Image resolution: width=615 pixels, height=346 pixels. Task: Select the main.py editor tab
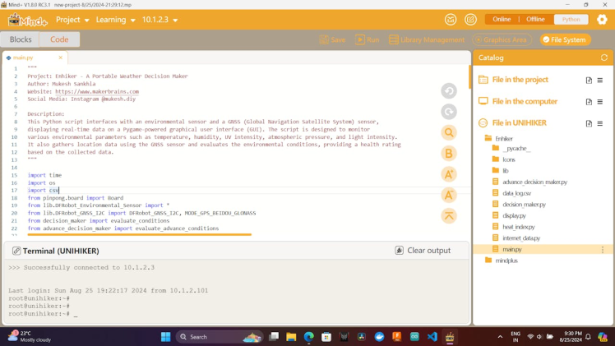[x=24, y=58]
